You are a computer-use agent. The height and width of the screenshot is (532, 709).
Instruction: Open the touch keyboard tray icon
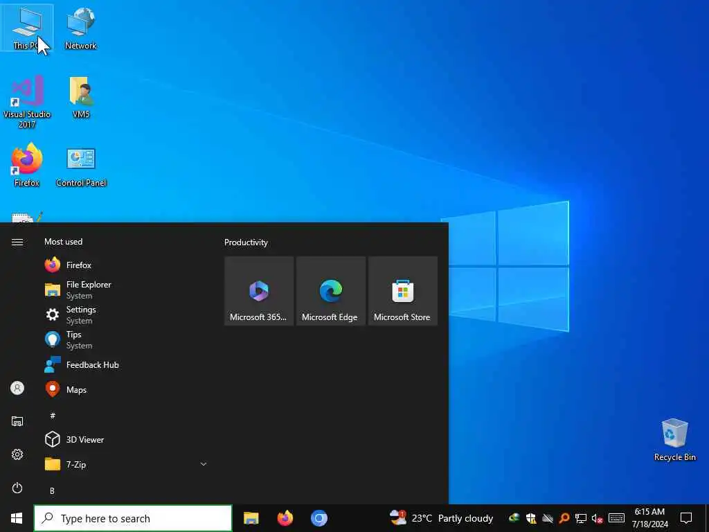tap(616, 518)
